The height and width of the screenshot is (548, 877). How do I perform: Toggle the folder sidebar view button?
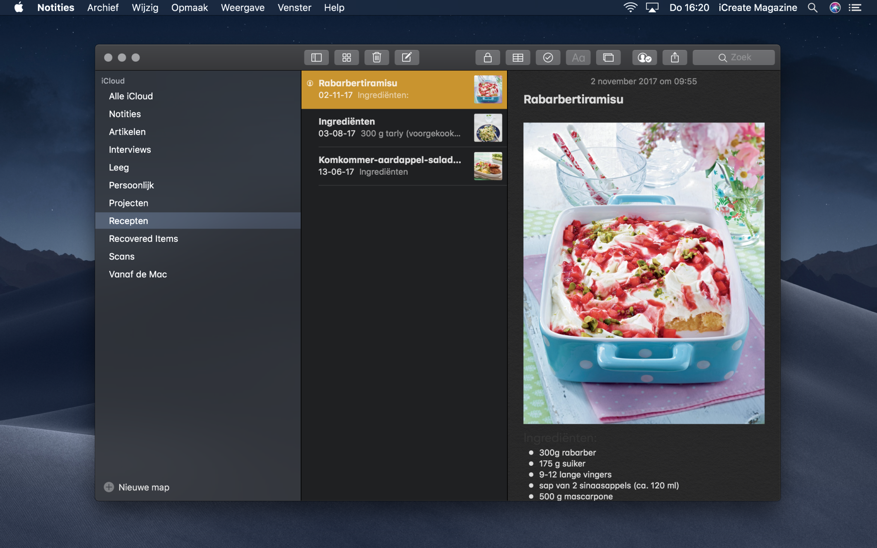tap(316, 57)
